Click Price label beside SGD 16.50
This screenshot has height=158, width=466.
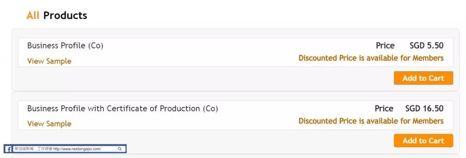[384, 109]
